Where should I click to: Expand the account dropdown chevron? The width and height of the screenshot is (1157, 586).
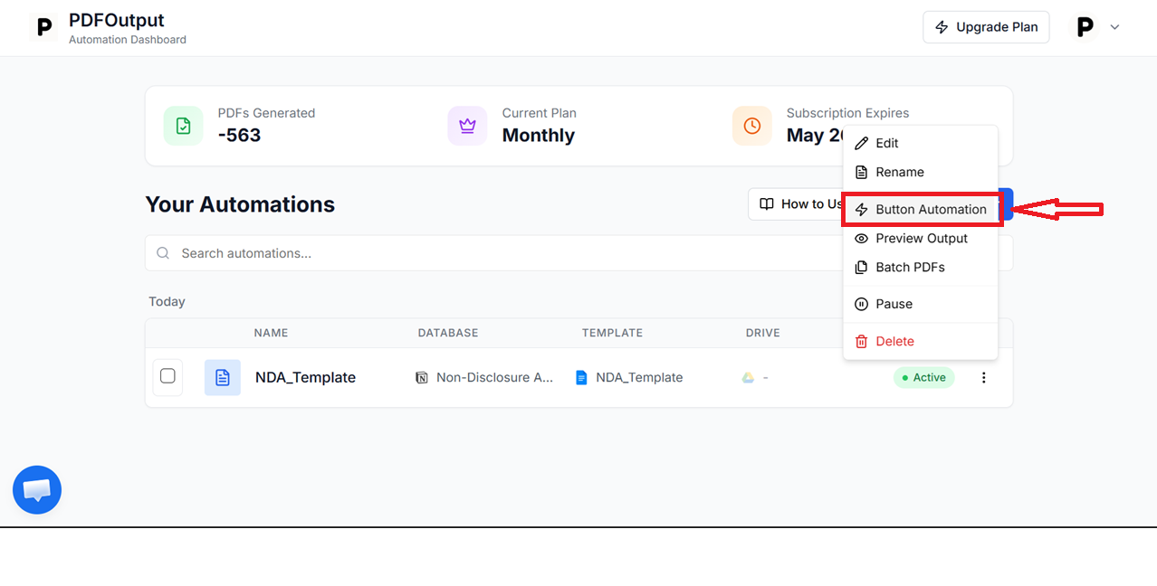[x=1115, y=27]
